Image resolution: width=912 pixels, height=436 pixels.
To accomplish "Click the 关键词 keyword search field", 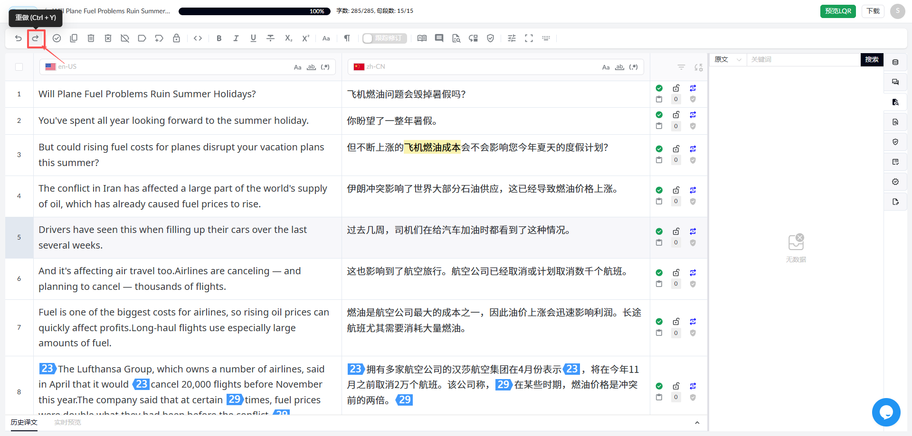I will coord(804,60).
